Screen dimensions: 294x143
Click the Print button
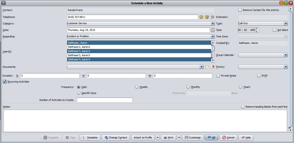(169, 138)
